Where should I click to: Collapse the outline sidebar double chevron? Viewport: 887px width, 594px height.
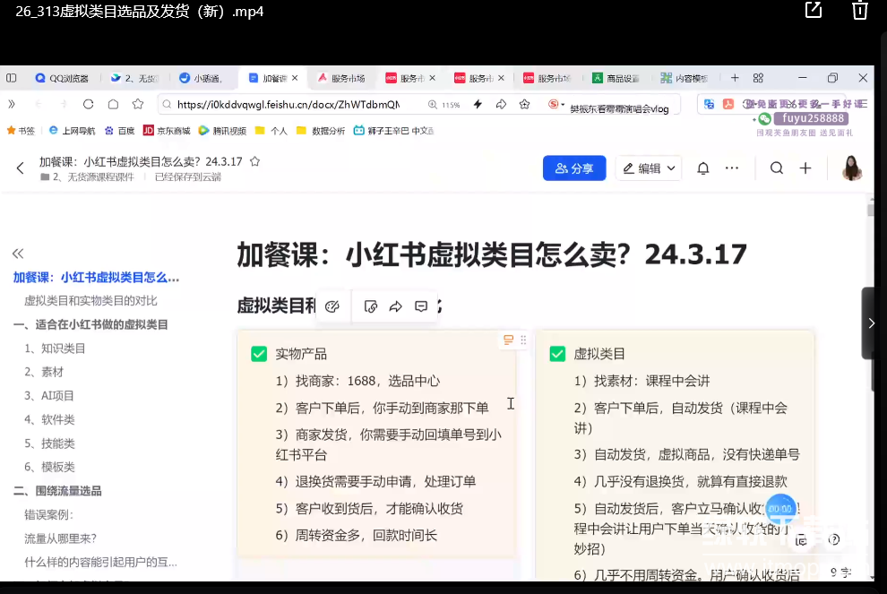(18, 254)
